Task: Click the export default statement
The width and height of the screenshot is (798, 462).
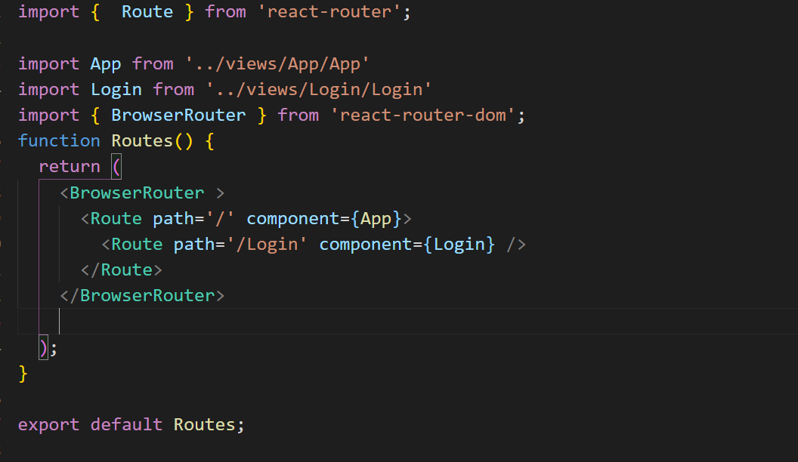Action: point(91,423)
